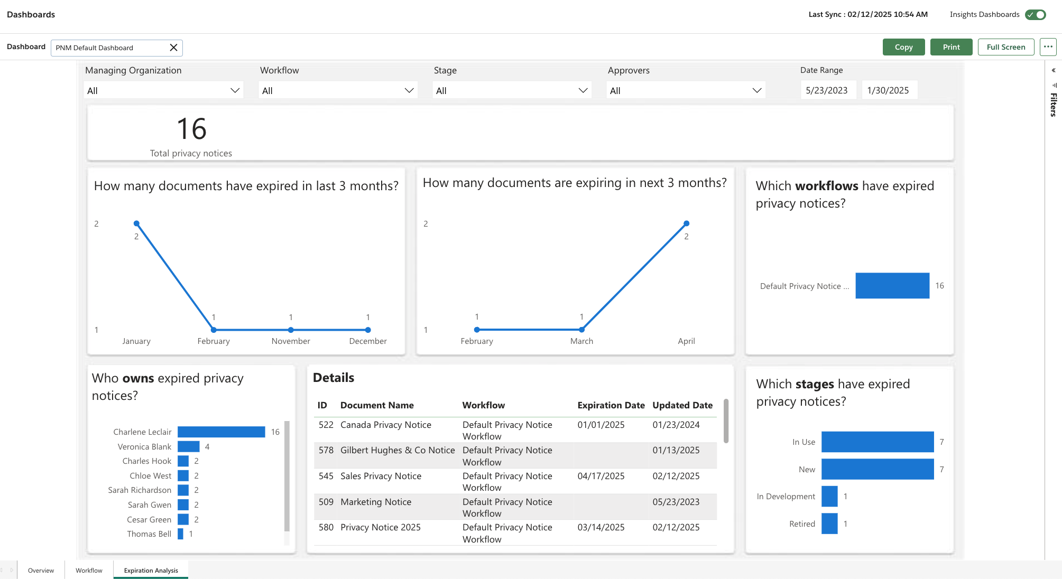Select the Sarah Richardson owner bar
This screenshot has height=579, width=1062.
point(183,490)
